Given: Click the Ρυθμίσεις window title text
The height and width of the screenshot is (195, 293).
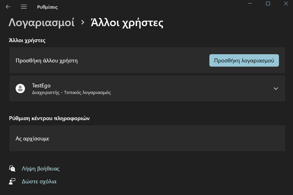Looking at the screenshot, I should (x=47, y=7).
